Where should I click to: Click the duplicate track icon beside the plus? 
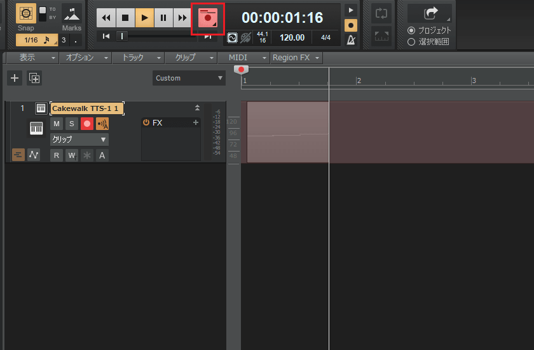[x=34, y=78]
